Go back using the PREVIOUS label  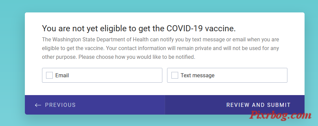(60, 105)
